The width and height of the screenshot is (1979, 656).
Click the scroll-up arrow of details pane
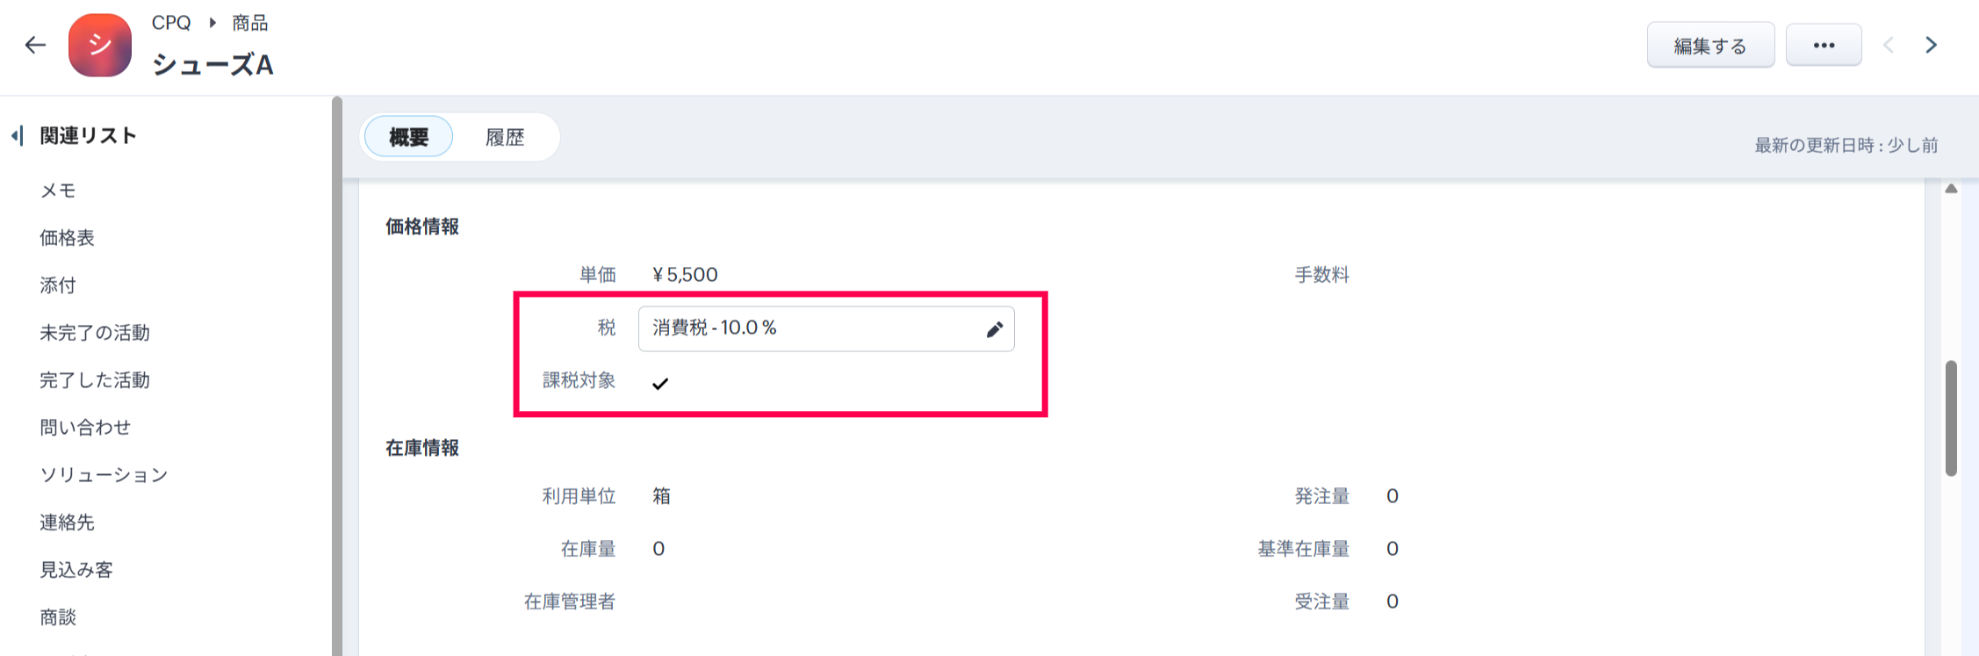pos(1951,189)
